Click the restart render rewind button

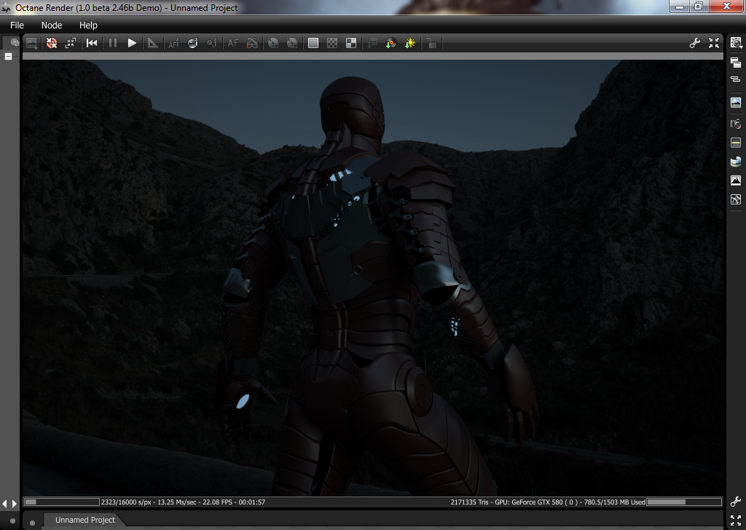pyautogui.click(x=92, y=44)
